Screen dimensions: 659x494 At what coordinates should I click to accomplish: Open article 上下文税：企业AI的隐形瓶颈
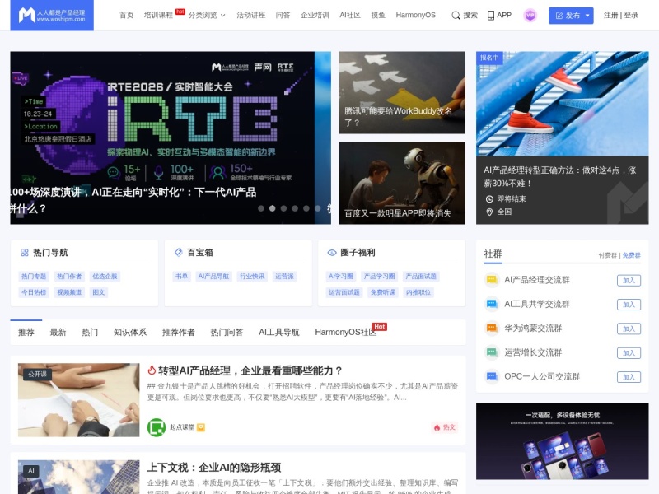pos(214,468)
